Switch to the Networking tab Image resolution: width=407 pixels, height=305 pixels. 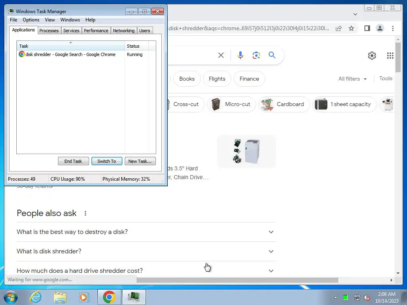point(124,31)
